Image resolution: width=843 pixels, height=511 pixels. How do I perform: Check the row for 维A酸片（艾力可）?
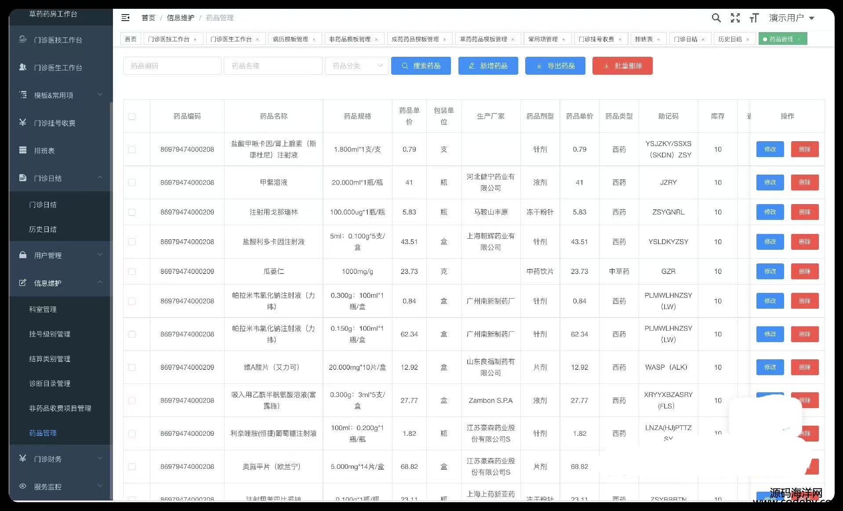pyautogui.click(x=132, y=367)
